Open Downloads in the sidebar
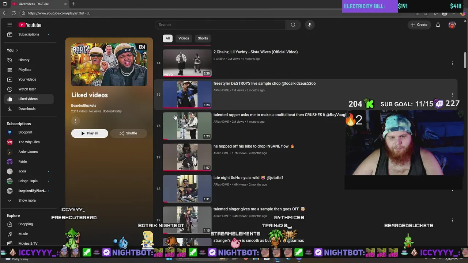 click(29, 108)
